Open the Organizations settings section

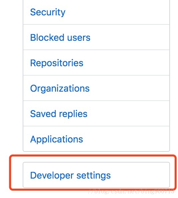point(96,88)
